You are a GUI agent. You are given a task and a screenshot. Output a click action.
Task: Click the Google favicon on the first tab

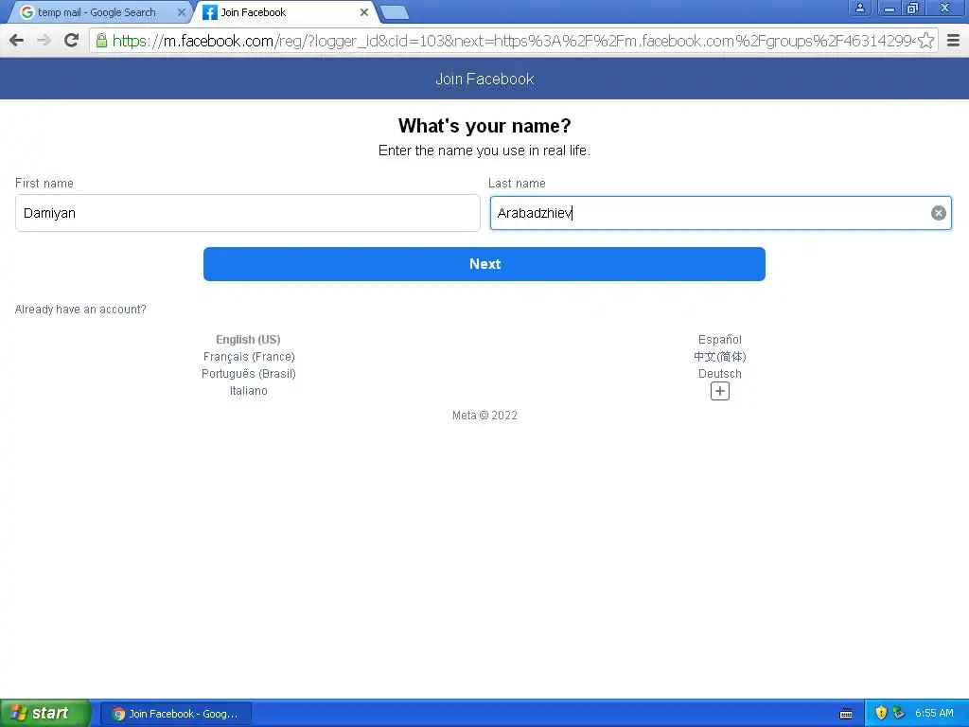click(27, 12)
